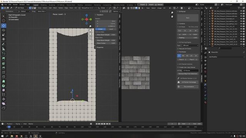
Task: Click the viewport zoom magnifier icon
Action: [x=90, y=26]
